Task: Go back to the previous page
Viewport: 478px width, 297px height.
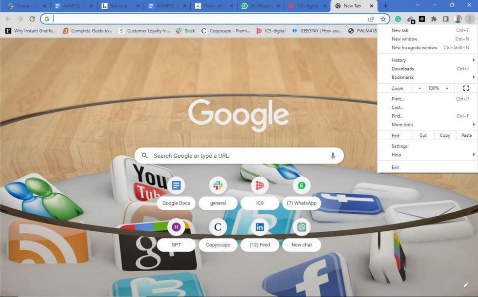Action: (8, 19)
